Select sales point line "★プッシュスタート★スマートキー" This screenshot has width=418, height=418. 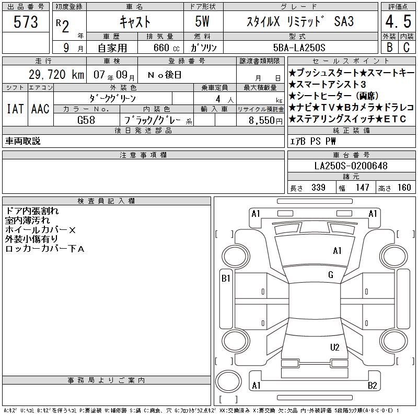click(x=351, y=73)
